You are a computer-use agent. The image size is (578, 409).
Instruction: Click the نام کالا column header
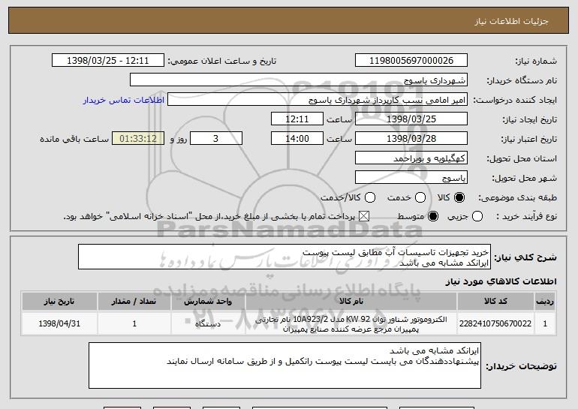[x=351, y=302]
